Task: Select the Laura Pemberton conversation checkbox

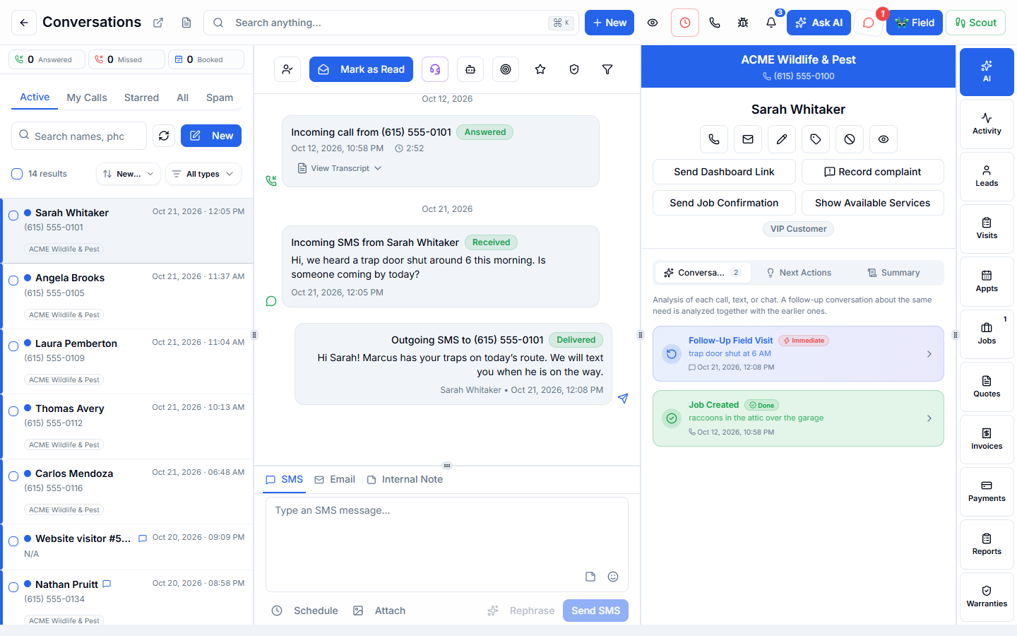Action: (x=13, y=346)
